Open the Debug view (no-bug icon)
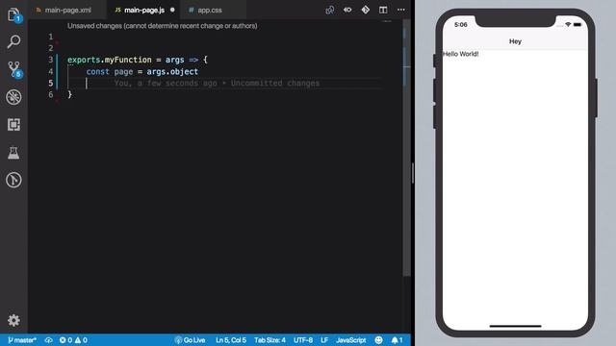 [13, 97]
